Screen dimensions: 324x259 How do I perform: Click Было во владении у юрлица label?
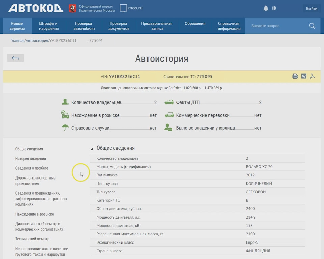coord(205,128)
